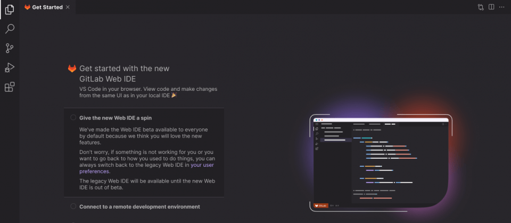Collapse 'Give the new Web IDE a spin' step
The height and width of the screenshot is (223, 511).
(116, 118)
